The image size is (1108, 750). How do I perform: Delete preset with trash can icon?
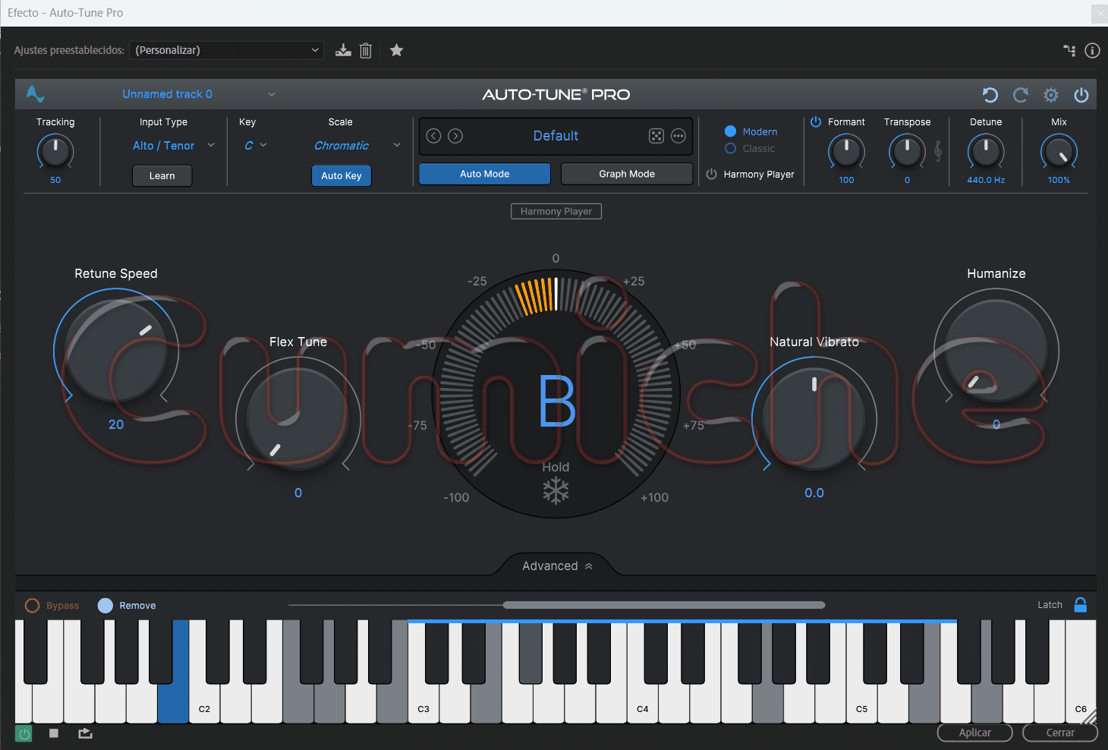pos(366,50)
